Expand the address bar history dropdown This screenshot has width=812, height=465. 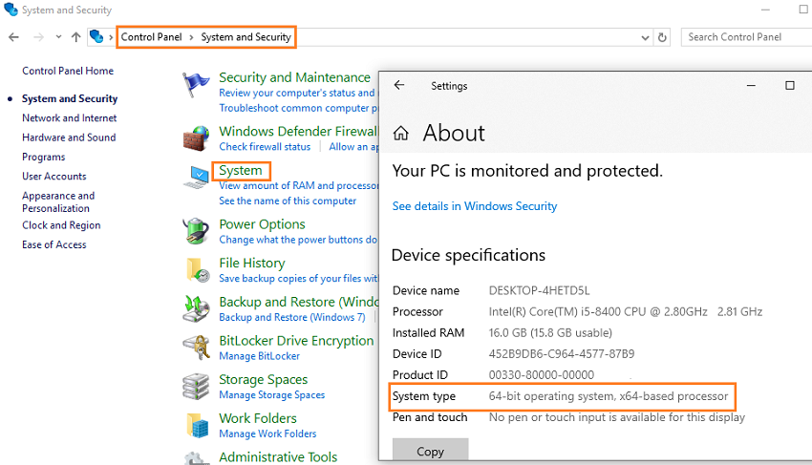(645, 37)
